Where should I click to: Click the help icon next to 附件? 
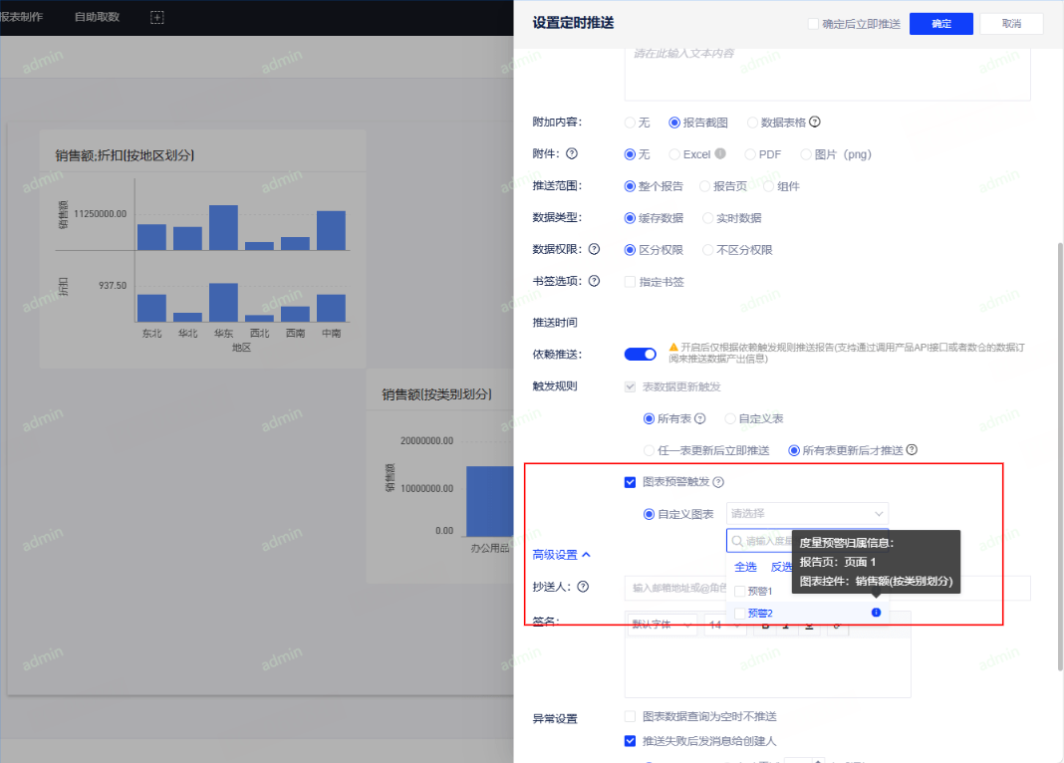point(572,154)
